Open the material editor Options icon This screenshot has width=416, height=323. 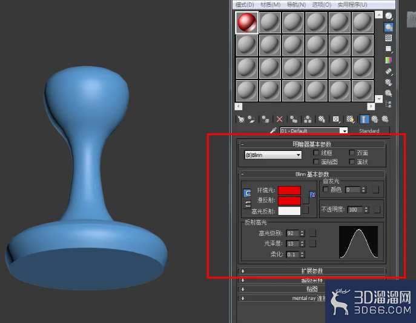[388, 82]
